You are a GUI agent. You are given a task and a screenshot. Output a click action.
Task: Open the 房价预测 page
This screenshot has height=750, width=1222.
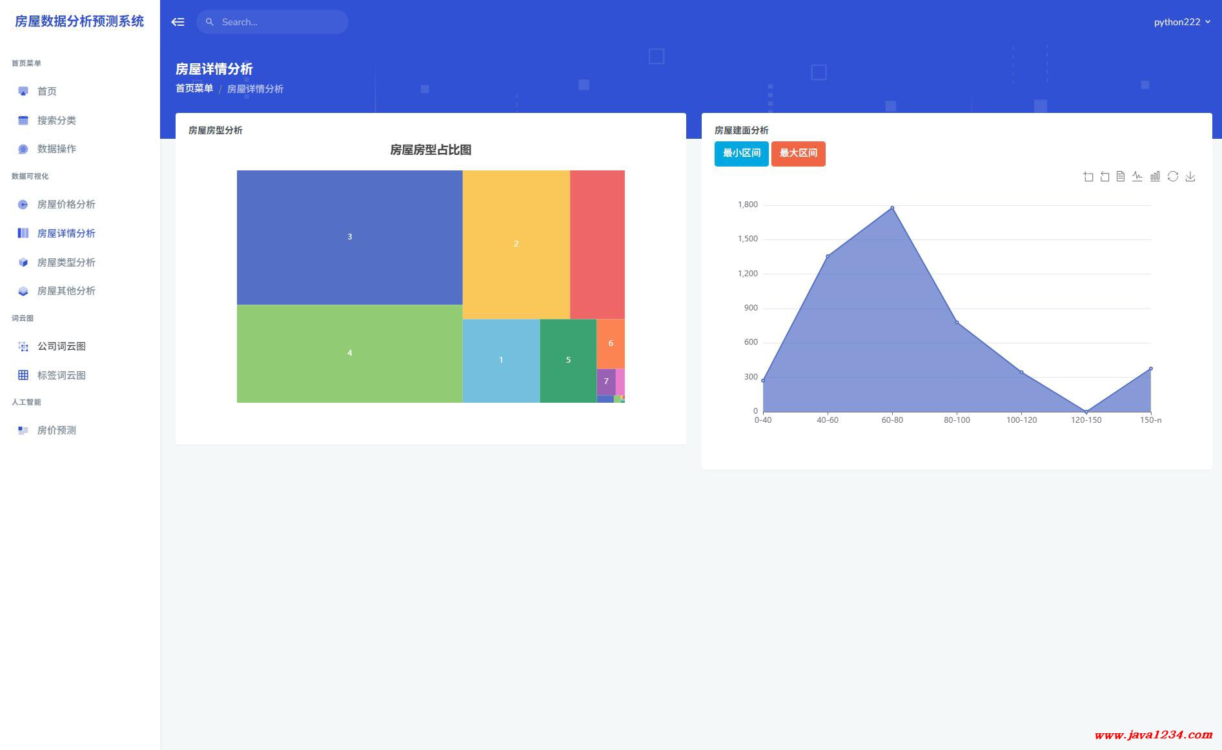click(x=56, y=431)
